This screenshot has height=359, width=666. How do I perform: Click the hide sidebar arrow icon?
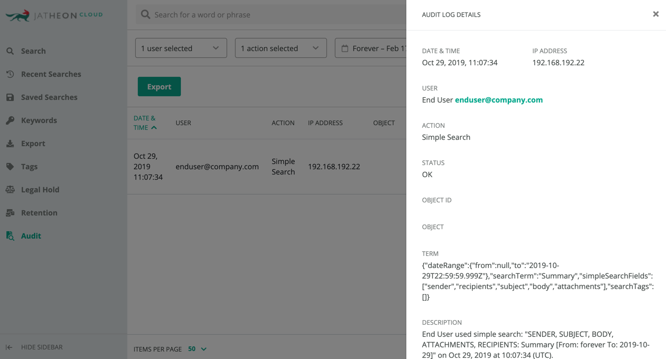[9, 347]
